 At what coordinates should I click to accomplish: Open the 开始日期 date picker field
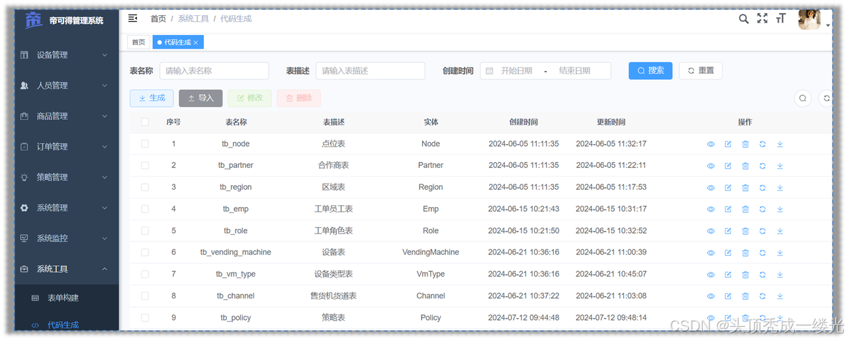[517, 71]
